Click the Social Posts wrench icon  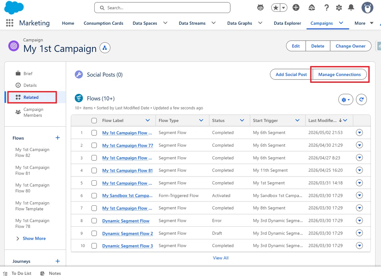point(79,74)
